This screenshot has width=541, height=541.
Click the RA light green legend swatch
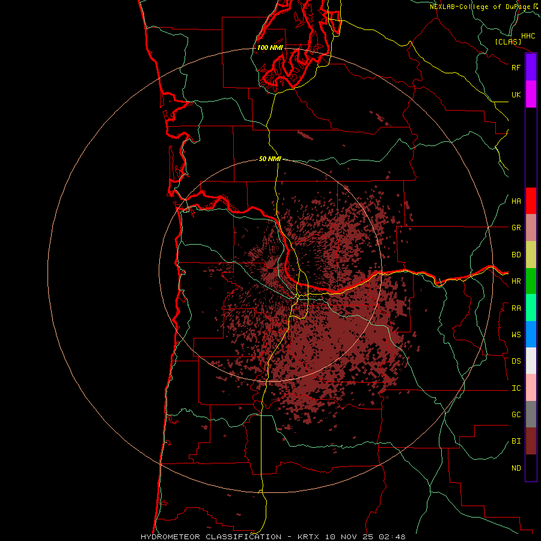point(531,308)
